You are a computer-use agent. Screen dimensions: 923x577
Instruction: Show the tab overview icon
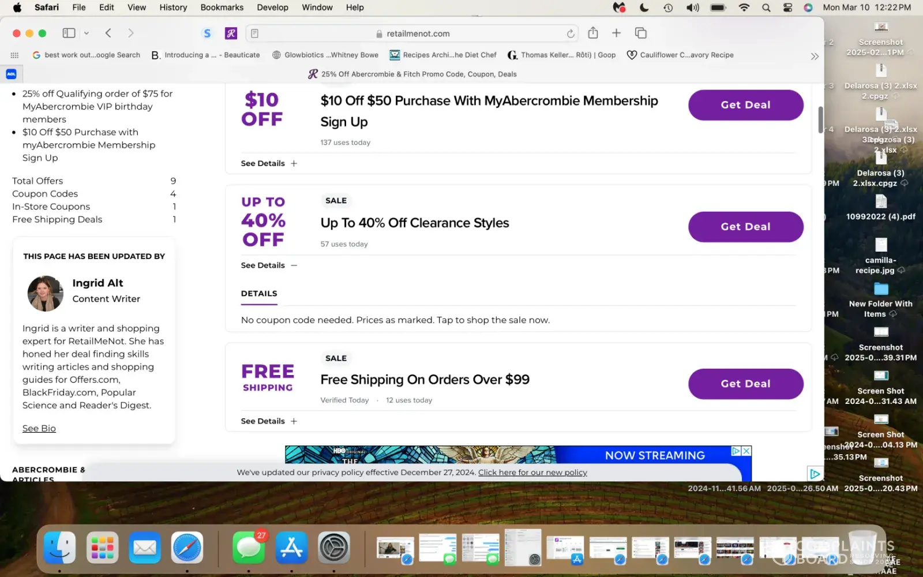640,33
